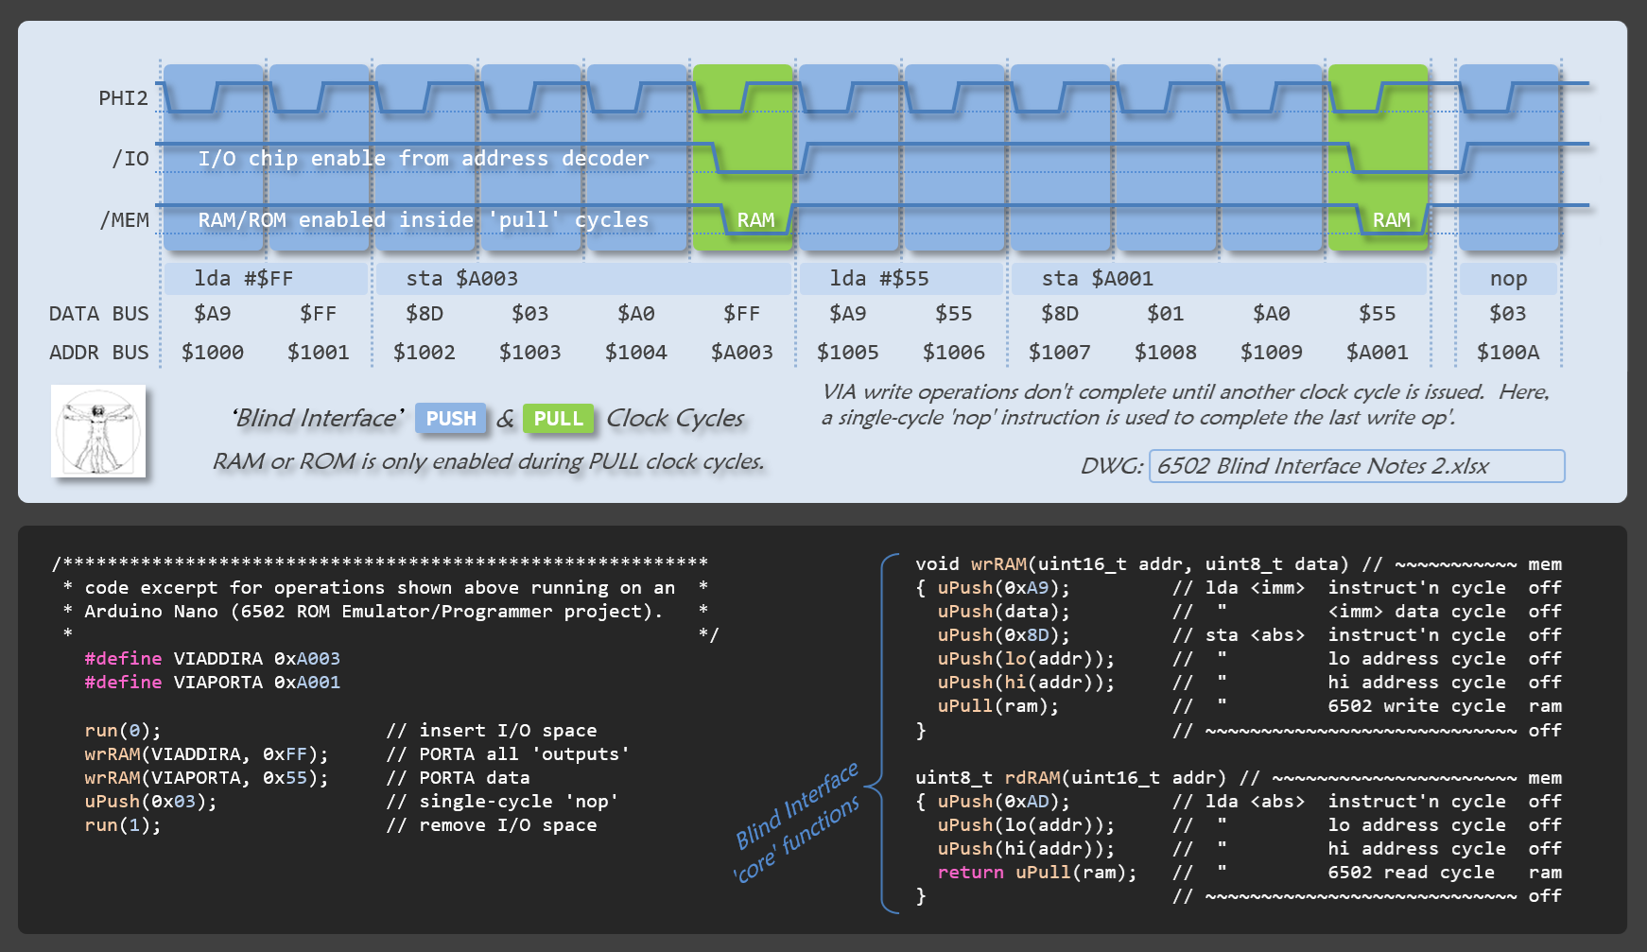Image resolution: width=1647 pixels, height=952 pixels.
Task: Click the '#define VIADDIRA' code line
Action: tap(212, 658)
